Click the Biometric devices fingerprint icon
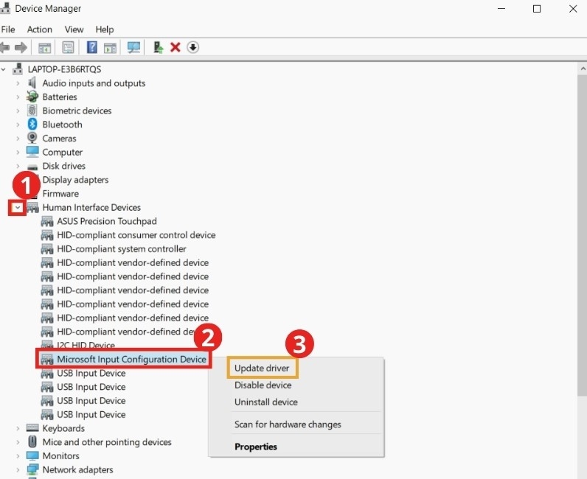This screenshot has height=479, width=587. tap(32, 111)
